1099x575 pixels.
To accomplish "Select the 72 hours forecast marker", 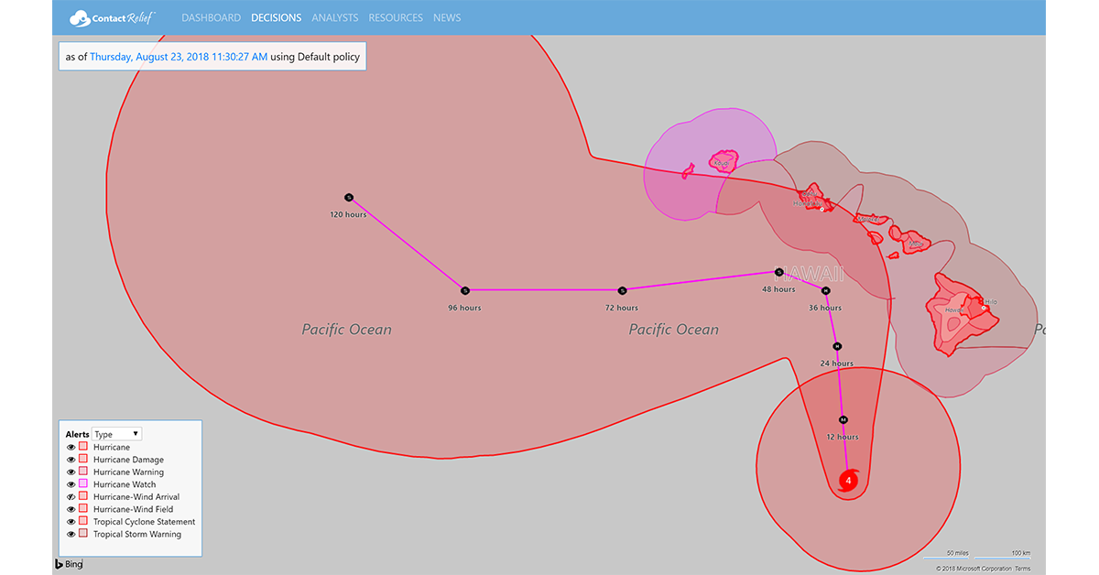I will coord(622,290).
